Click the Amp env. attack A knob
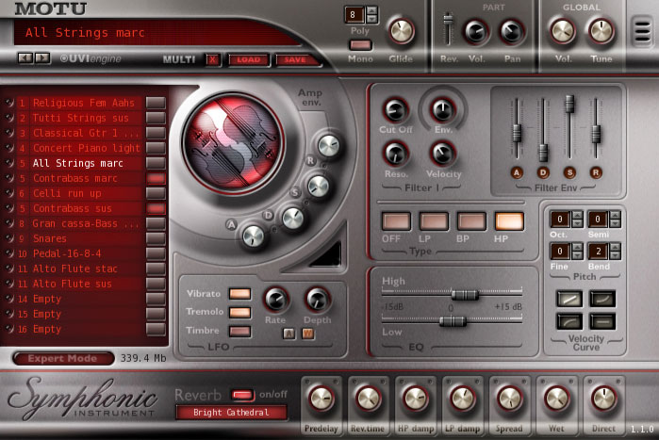The image size is (659, 440). click(x=254, y=236)
